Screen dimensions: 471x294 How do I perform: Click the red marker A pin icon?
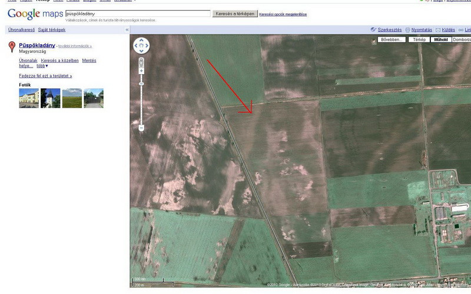tap(12, 47)
